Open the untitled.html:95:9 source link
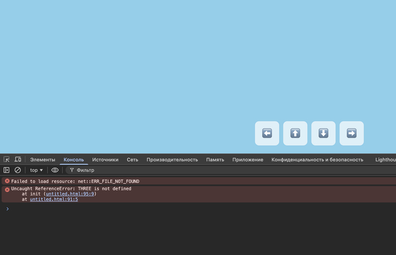The width and height of the screenshot is (396, 255). (x=70, y=194)
